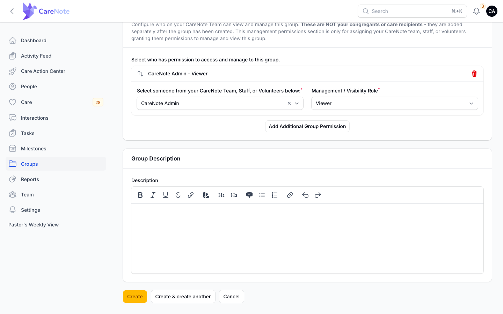This screenshot has width=503, height=314.
Task: Go to Tasks page
Action: 56,133
